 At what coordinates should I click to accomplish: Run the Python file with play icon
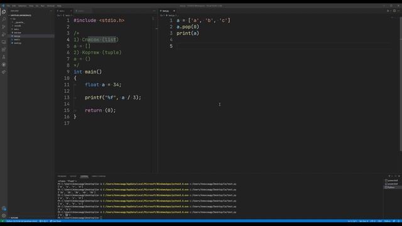coord(388,11)
